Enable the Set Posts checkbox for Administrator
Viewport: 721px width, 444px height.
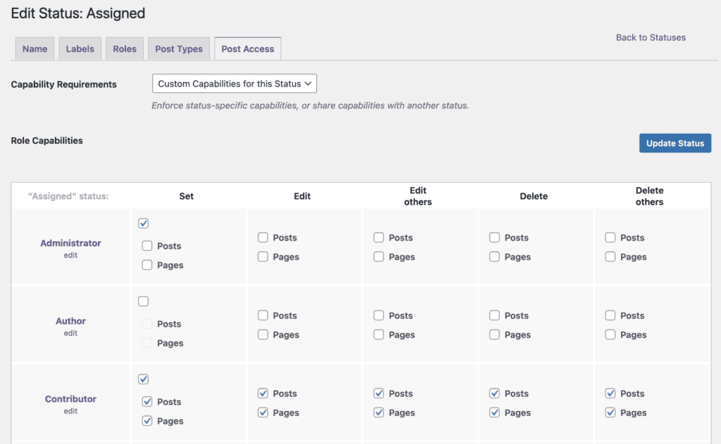(x=147, y=246)
